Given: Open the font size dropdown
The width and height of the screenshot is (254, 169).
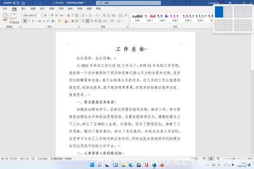Looking at the screenshot, I should point(49,15).
